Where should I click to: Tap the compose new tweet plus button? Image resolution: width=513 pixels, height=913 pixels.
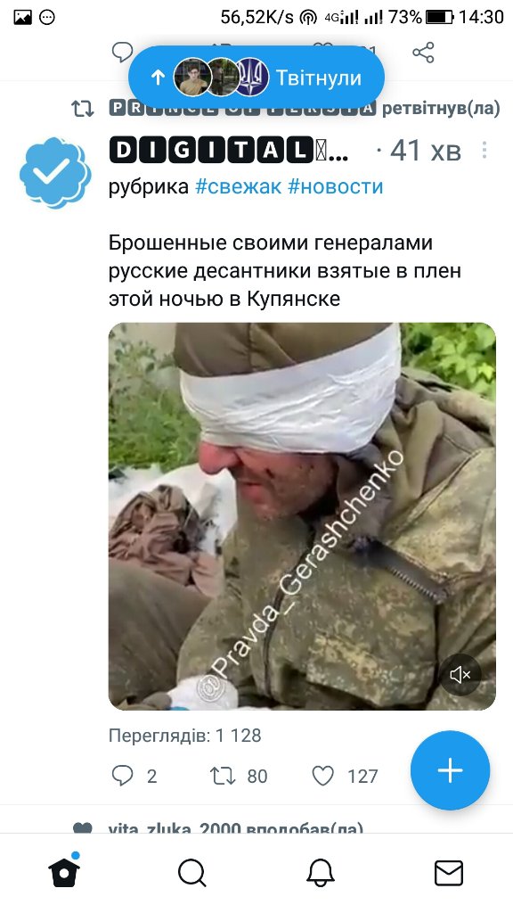point(450,770)
